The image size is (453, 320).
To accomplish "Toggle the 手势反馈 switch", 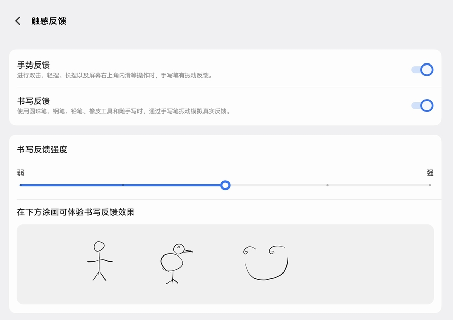I will pos(422,70).
